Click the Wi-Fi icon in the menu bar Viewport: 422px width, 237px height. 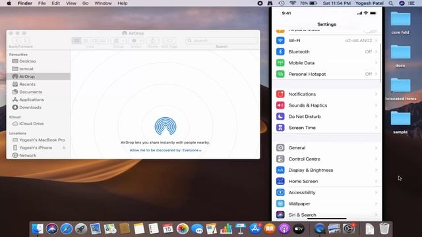pos(293,3)
